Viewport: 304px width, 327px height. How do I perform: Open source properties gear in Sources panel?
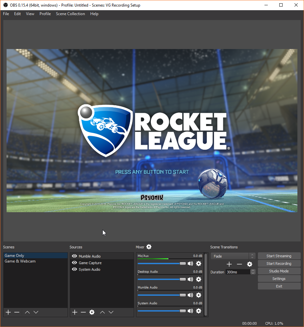92,312
